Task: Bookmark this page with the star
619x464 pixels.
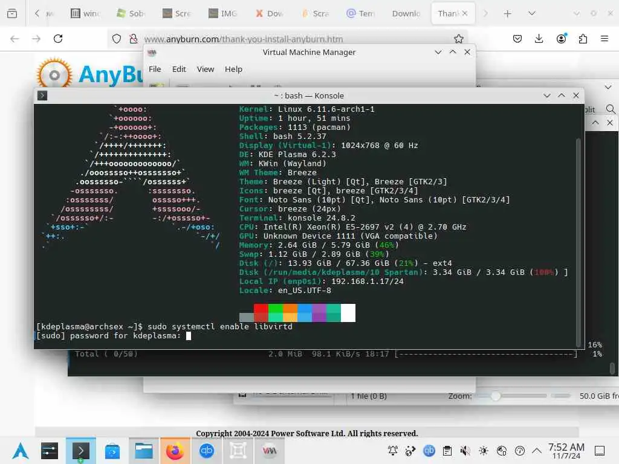Action: (458, 39)
